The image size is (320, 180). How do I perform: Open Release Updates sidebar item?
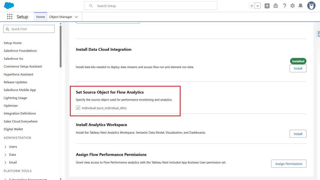coord(15,82)
